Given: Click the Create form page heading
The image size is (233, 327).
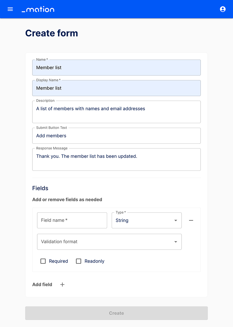Looking at the screenshot, I should (x=51, y=33).
